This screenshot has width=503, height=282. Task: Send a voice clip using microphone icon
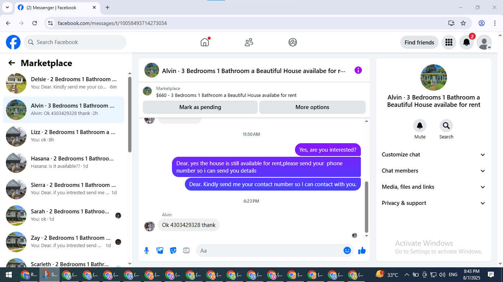tap(147, 250)
